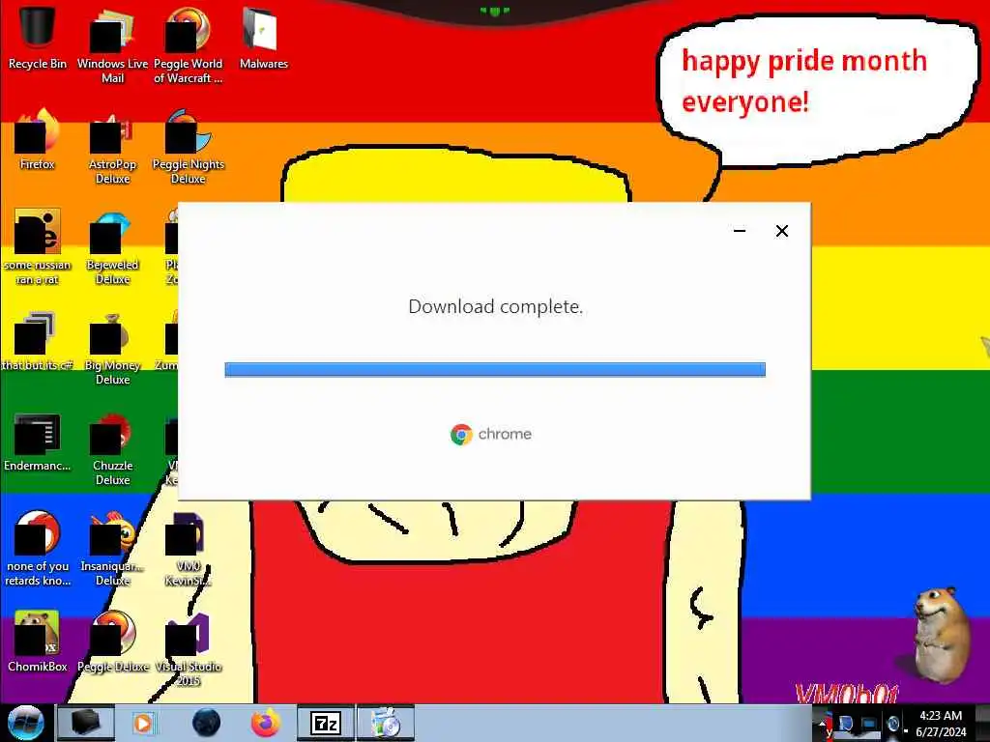
Task: Open Insaniquarium Deluxe desktop icon
Action: [x=112, y=549]
